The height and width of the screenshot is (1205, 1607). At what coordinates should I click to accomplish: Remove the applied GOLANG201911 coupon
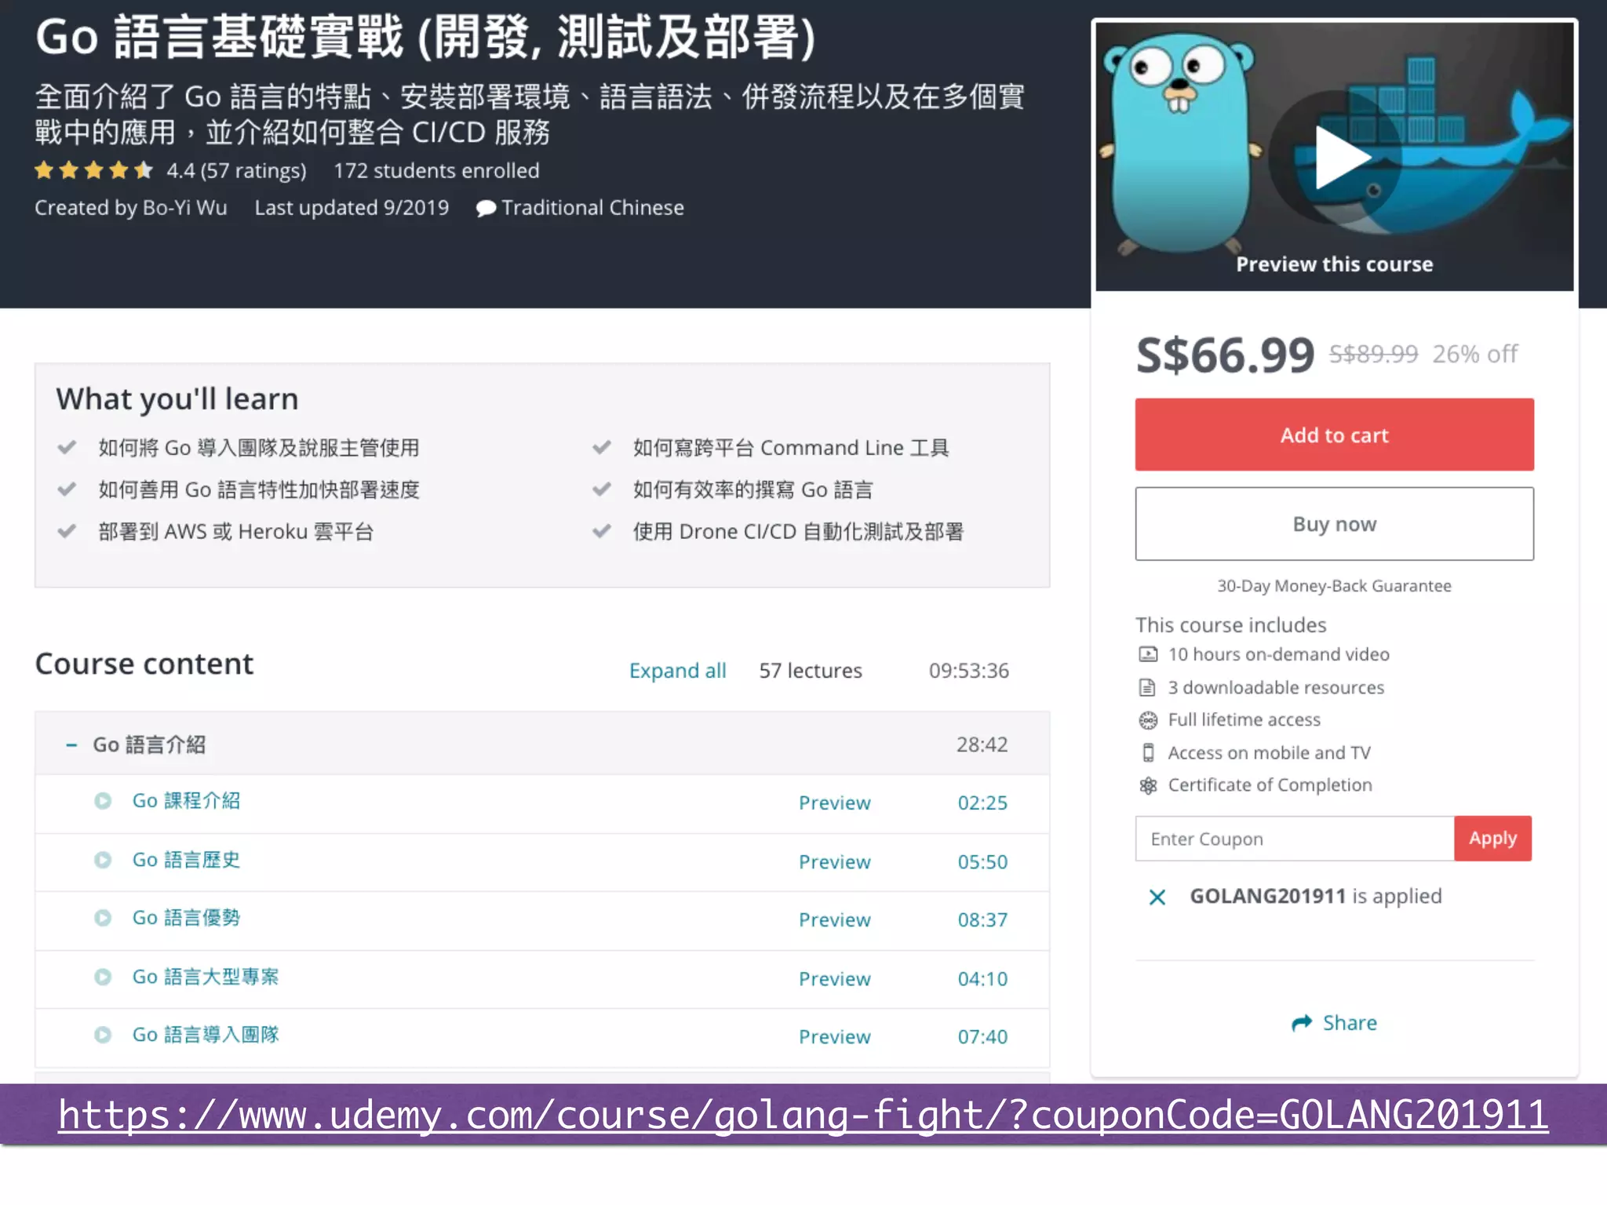(1157, 897)
